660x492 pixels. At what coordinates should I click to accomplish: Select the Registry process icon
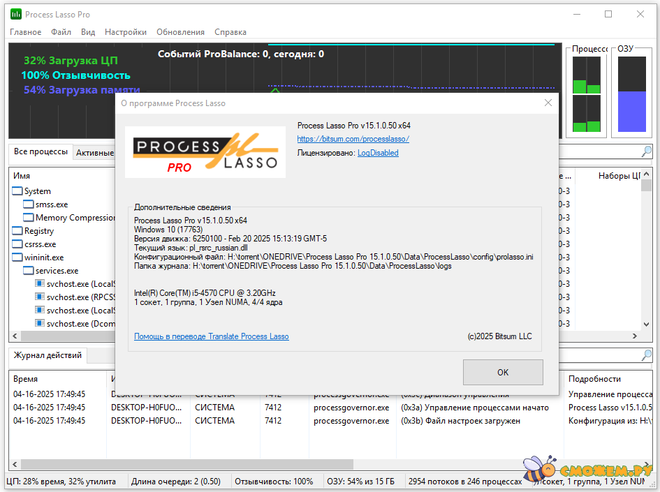(x=17, y=231)
